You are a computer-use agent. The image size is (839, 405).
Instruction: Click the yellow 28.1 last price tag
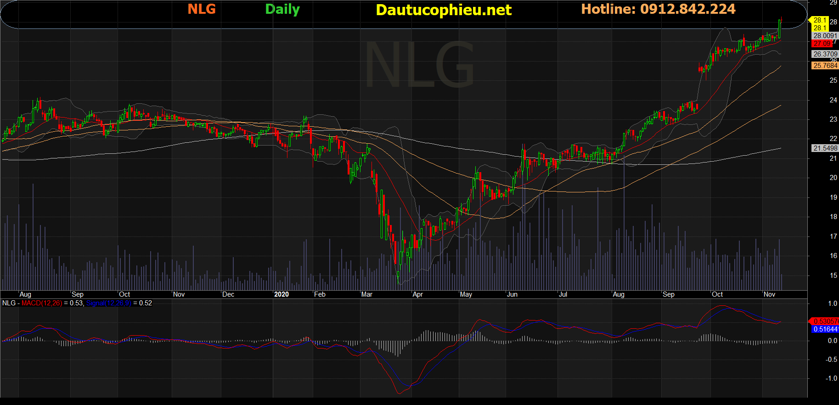[820, 20]
